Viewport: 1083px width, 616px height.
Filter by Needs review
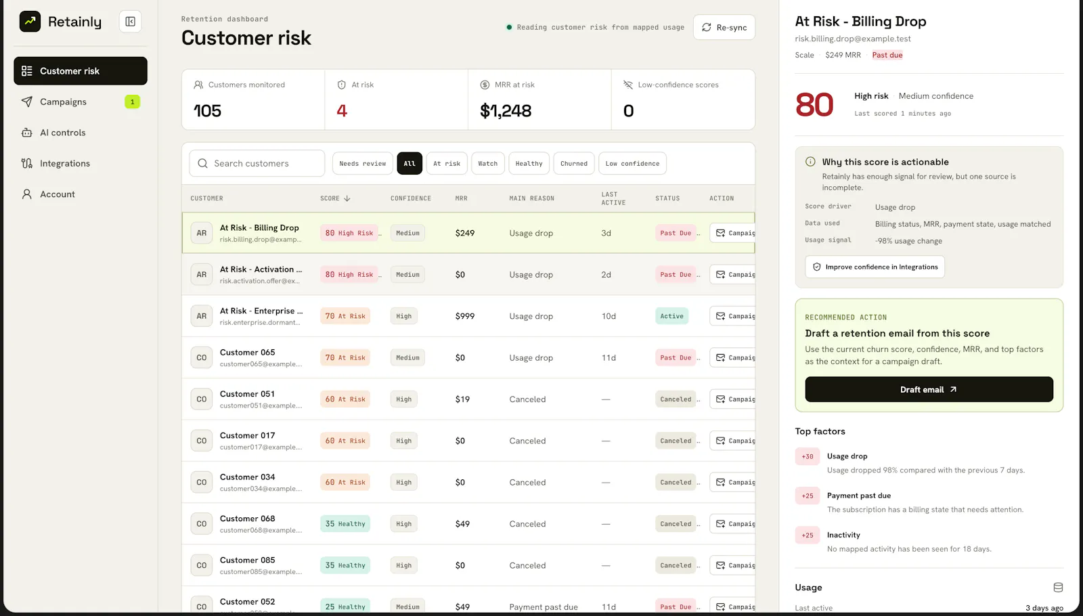tap(363, 163)
